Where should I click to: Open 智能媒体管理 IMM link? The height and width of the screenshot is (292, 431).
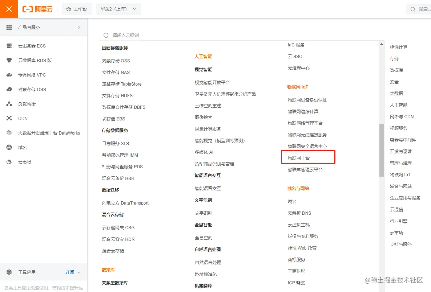[x=120, y=155]
